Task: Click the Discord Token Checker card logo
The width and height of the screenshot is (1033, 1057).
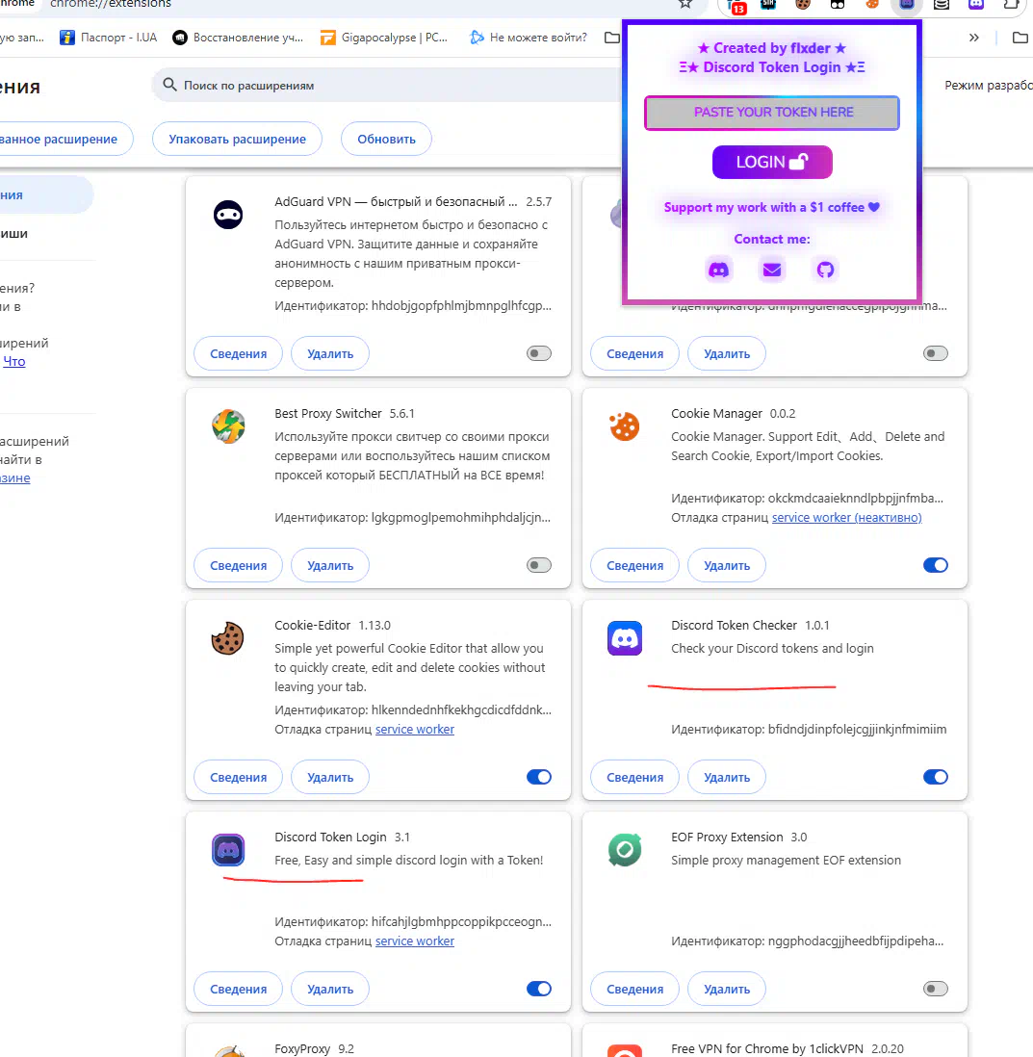Action: [625, 638]
